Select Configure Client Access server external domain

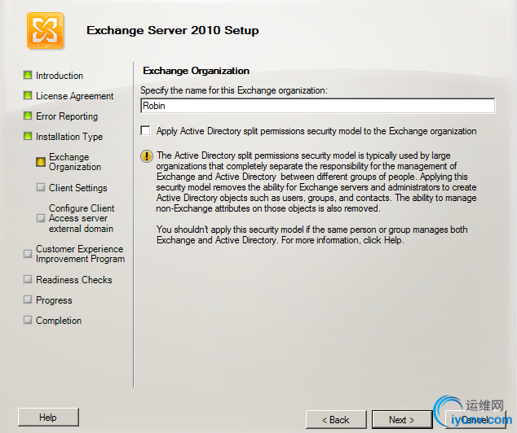82,218
